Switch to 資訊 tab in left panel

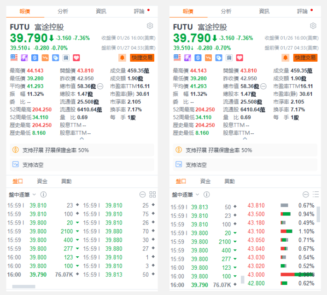101,11
